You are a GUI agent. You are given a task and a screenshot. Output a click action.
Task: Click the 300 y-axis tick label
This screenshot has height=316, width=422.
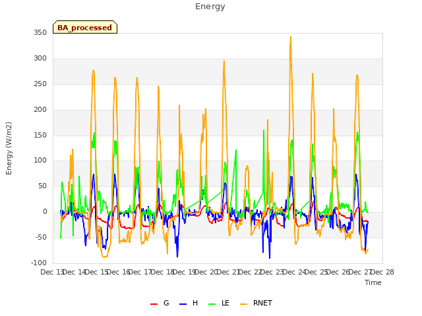[x=40, y=59]
